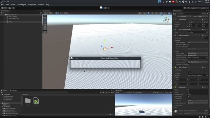
Task: Open the cloud services icon
Action: [10, 8]
